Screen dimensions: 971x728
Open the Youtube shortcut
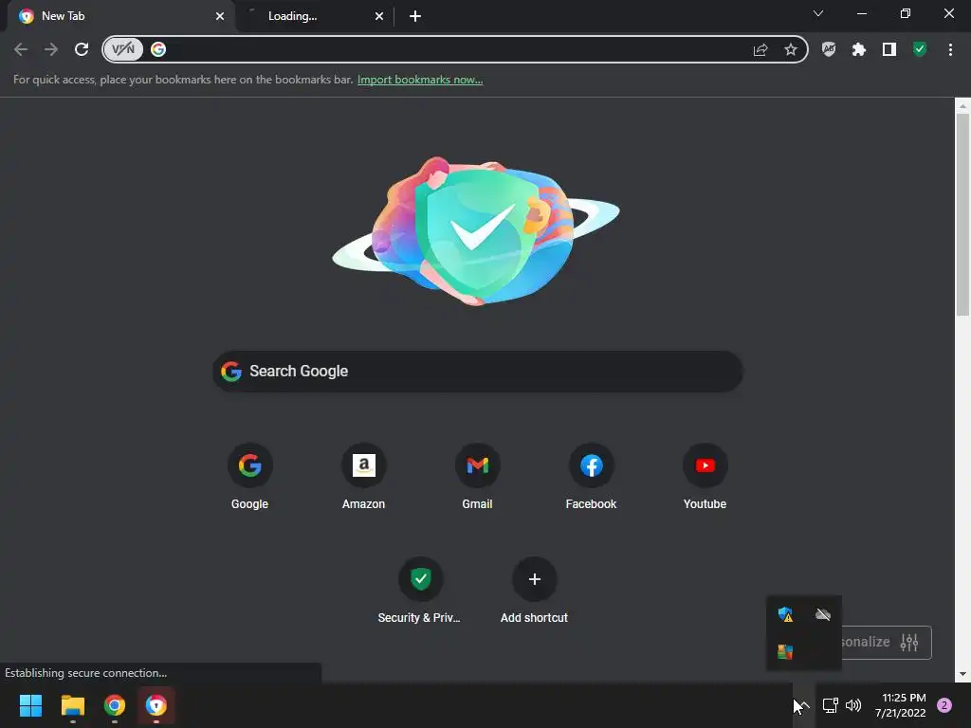click(705, 478)
